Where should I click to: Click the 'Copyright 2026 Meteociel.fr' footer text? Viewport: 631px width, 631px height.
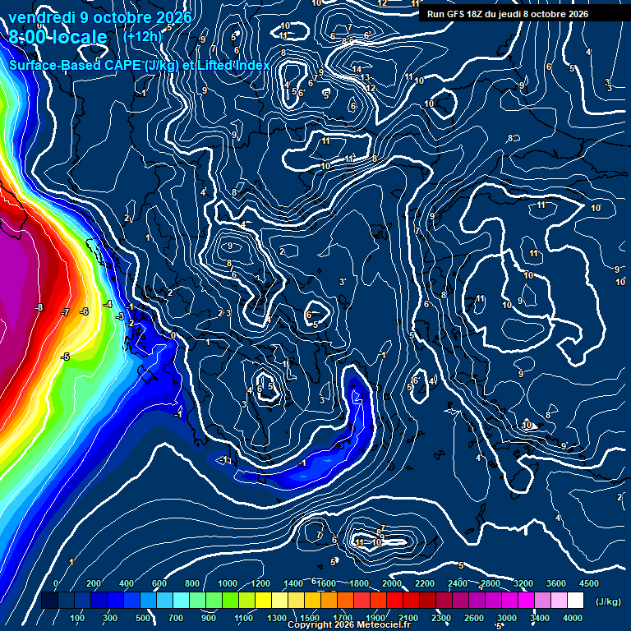click(349, 624)
